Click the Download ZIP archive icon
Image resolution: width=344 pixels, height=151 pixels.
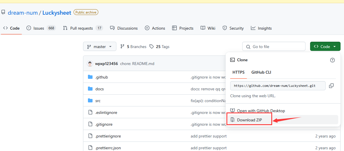tap(232, 120)
